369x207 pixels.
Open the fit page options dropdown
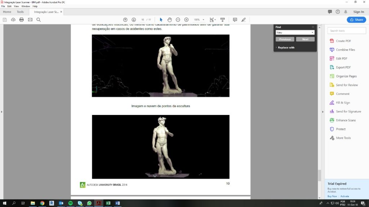[x=215, y=20]
